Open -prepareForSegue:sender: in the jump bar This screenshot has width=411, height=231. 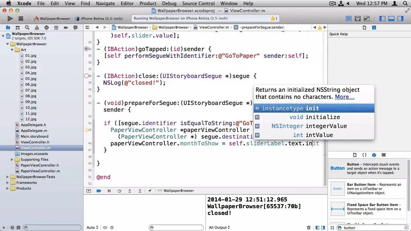(x=259, y=27)
